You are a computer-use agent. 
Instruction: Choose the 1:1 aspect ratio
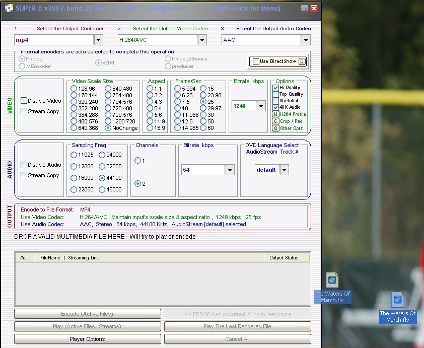pos(150,89)
